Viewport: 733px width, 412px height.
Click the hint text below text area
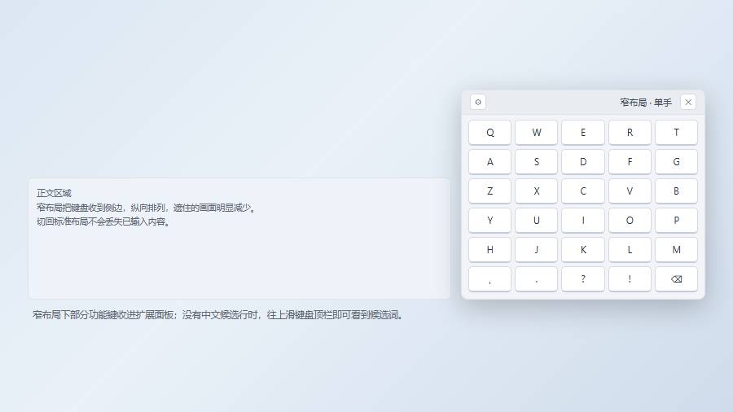pyautogui.click(x=219, y=315)
